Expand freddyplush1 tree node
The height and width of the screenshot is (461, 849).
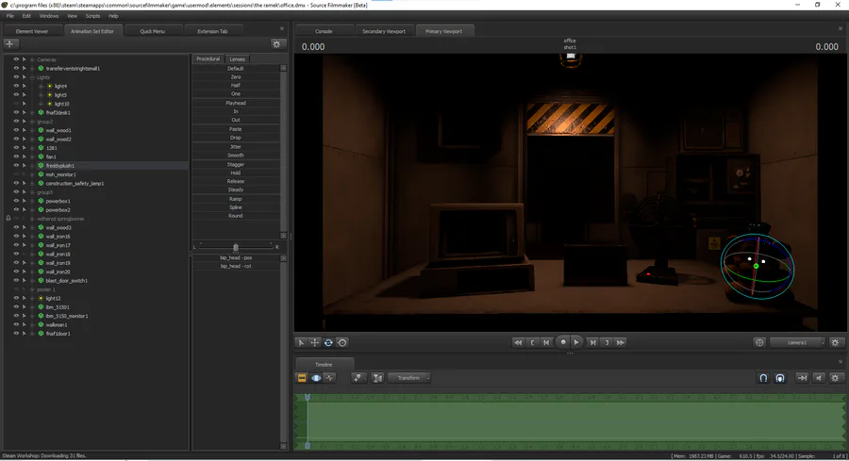(x=32, y=166)
